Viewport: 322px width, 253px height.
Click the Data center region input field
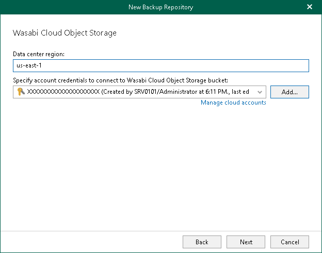[161, 65]
